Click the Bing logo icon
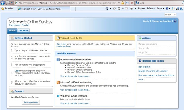Image resolution: width=184 pixels, height=110 pixels. coord(137,3)
